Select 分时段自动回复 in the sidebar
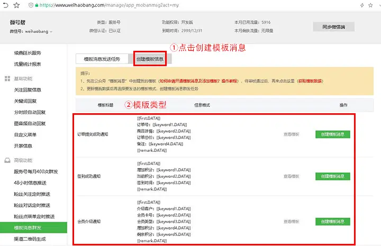Image resolution: width=381 pixels, height=246 pixels. coord(30,112)
